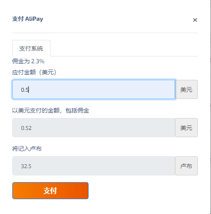Viewport: 211px width, 214px height.
Task: Click the 将记入卢布 label
Action: pyautogui.click(x=27, y=149)
